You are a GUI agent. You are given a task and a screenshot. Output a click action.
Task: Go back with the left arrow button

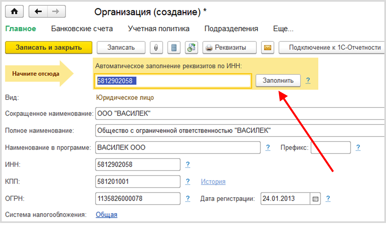(x=38, y=12)
